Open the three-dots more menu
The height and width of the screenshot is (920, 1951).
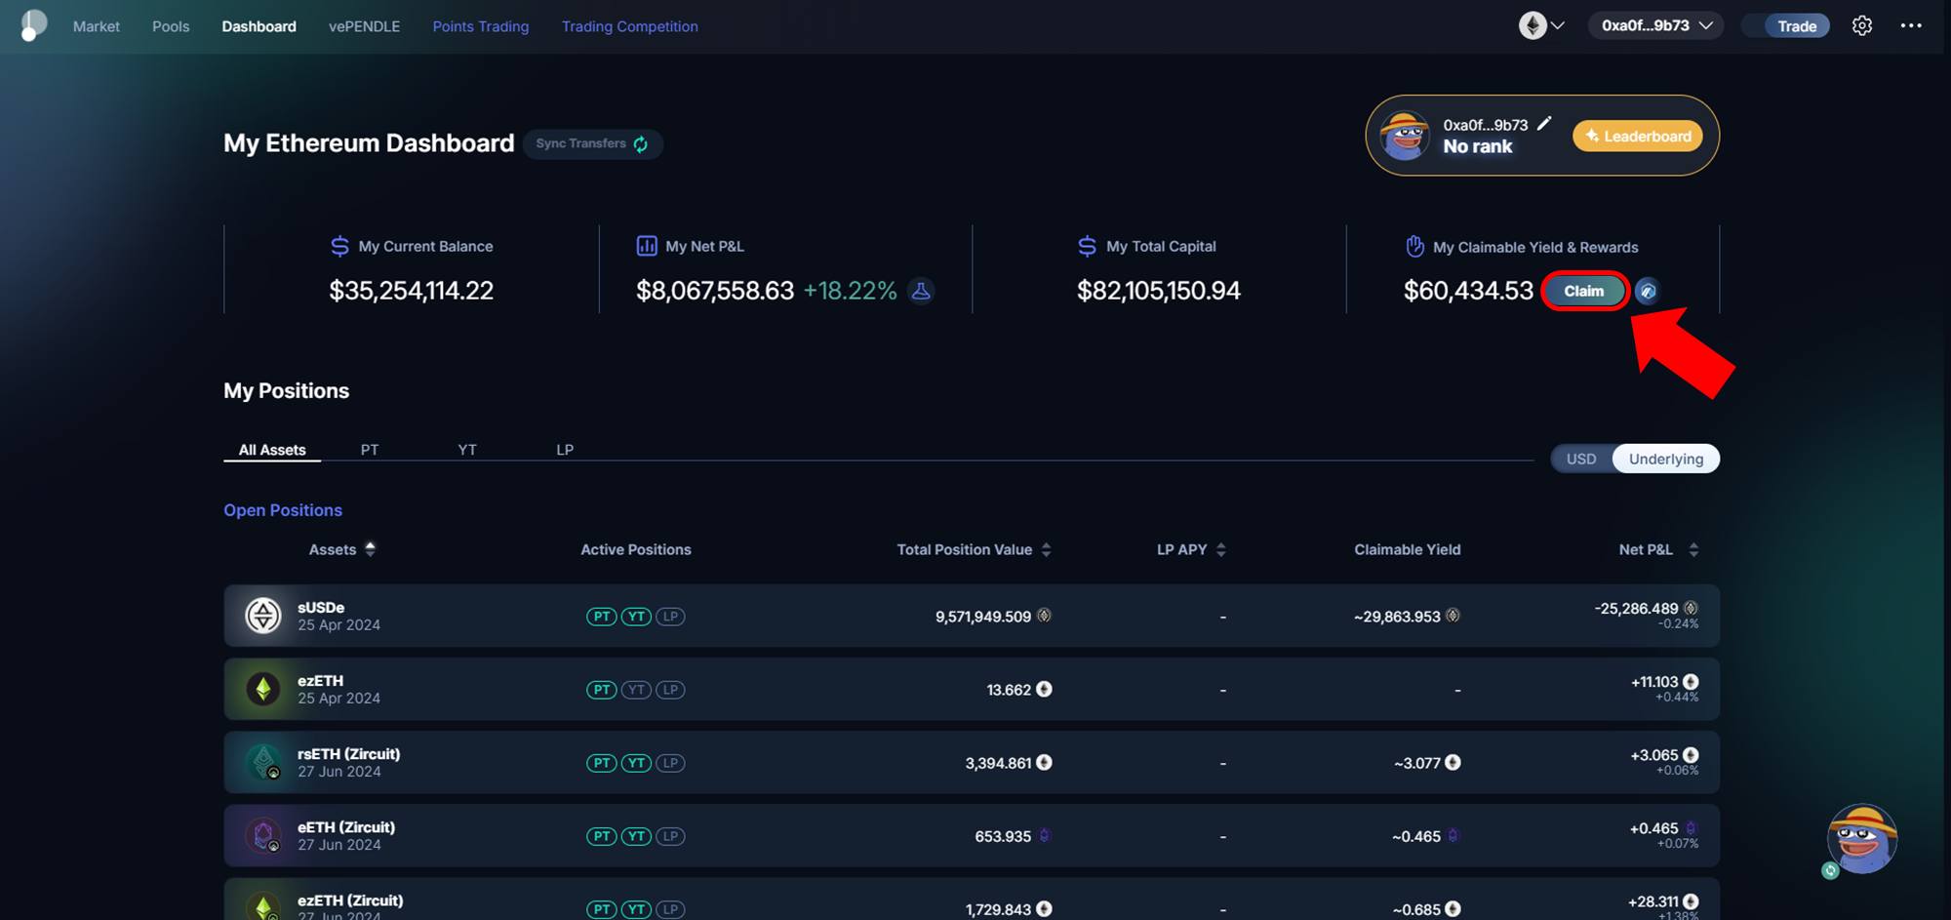click(x=1910, y=26)
